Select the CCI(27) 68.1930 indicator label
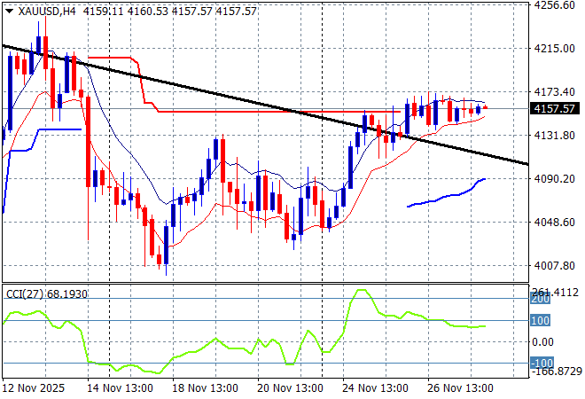The image size is (585, 399). 47,294
